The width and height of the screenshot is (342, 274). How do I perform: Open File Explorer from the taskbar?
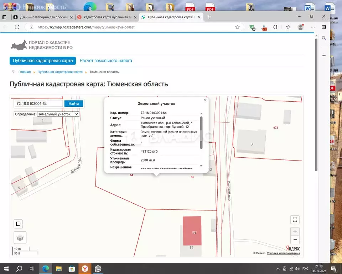pos(59,269)
